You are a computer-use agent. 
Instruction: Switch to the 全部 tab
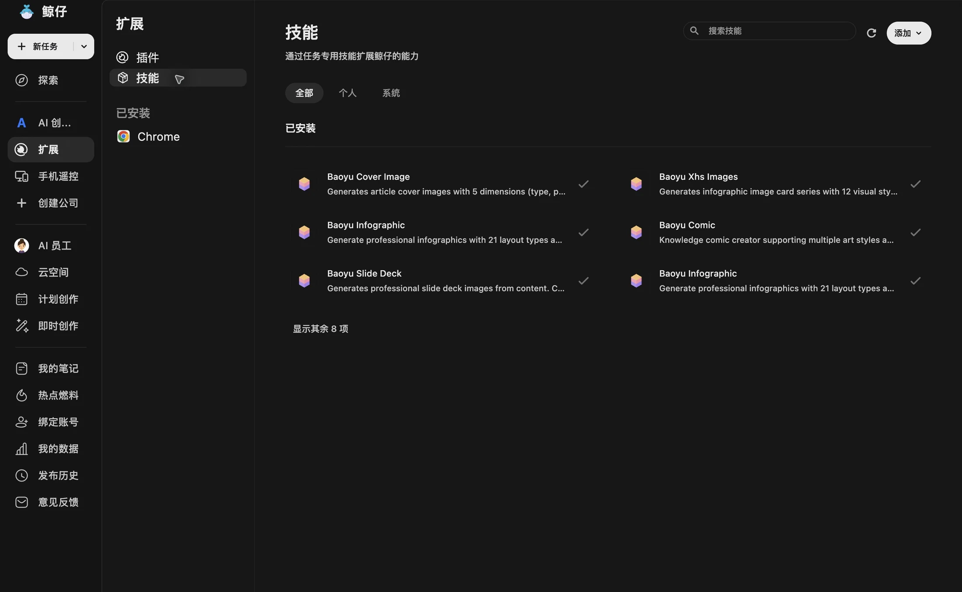304,93
